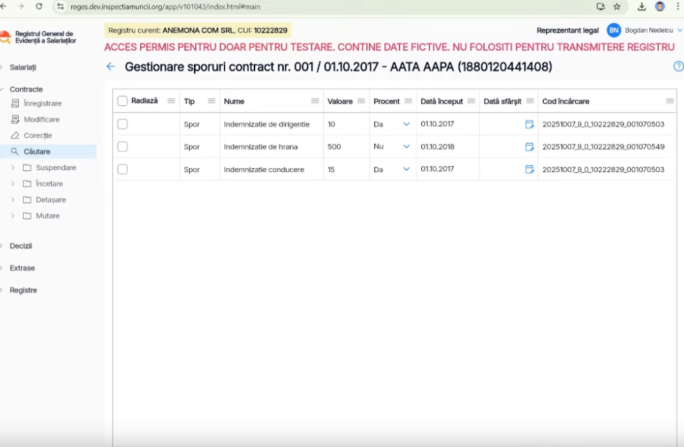Click the Extrase sidebar section
Screen dimensions: 684x447
[x=22, y=268]
